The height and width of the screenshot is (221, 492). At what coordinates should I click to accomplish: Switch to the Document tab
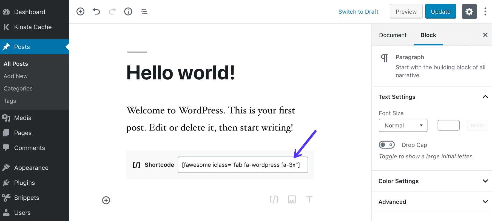(x=393, y=35)
